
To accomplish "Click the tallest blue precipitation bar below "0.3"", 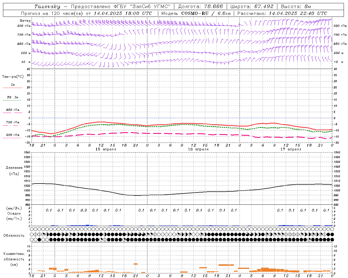I will 88,225.
